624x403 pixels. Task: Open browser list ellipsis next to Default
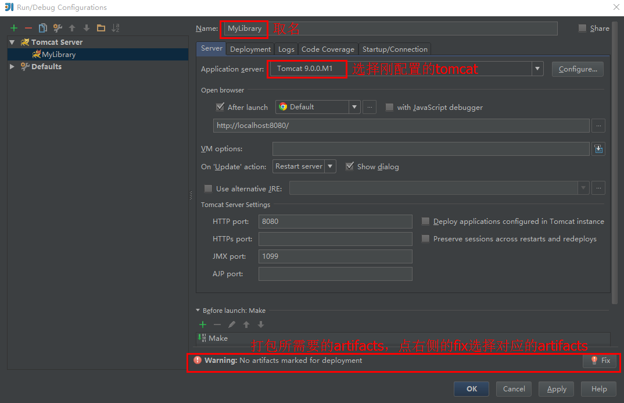pyautogui.click(x=370, y=107)
